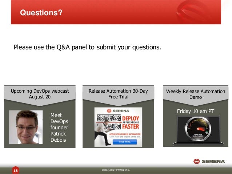The image size is (232, 174).
Task: Click the speedometer laptop image
Action: click(x=198, y=130)
